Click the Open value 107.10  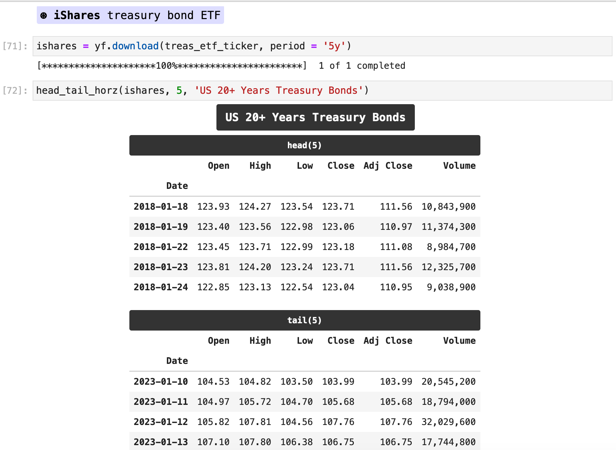point(213,442)
